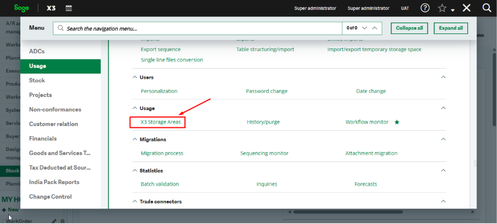The image size is (497, 224).
Task: Click the green star beside Workflow monitor
Action: 397,122
